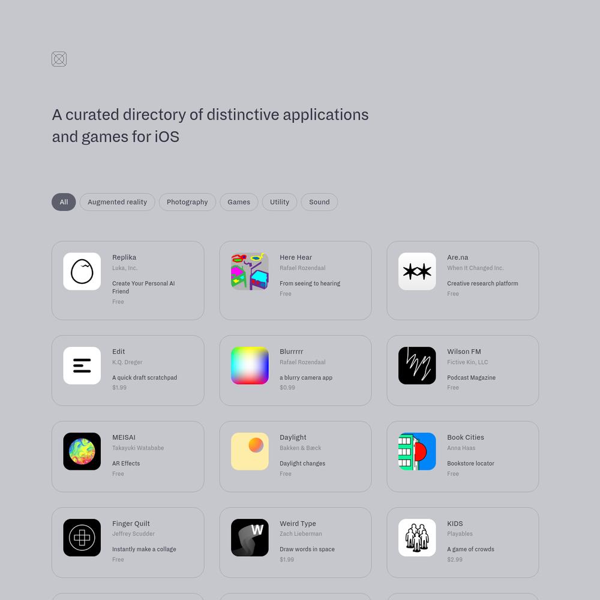Image resolution: width=600 pixels, height=600 pixels.
Task: Open the MEISAI app title
Action: 124,437
